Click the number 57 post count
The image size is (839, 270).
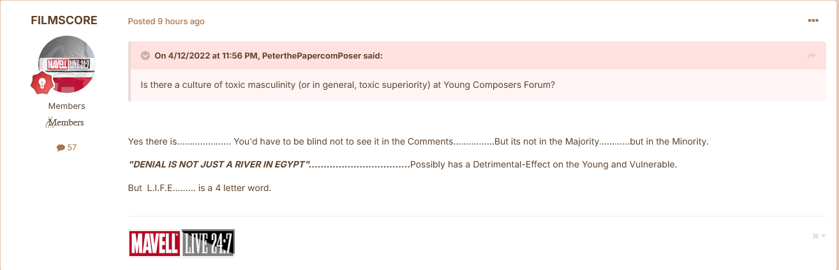71,148
